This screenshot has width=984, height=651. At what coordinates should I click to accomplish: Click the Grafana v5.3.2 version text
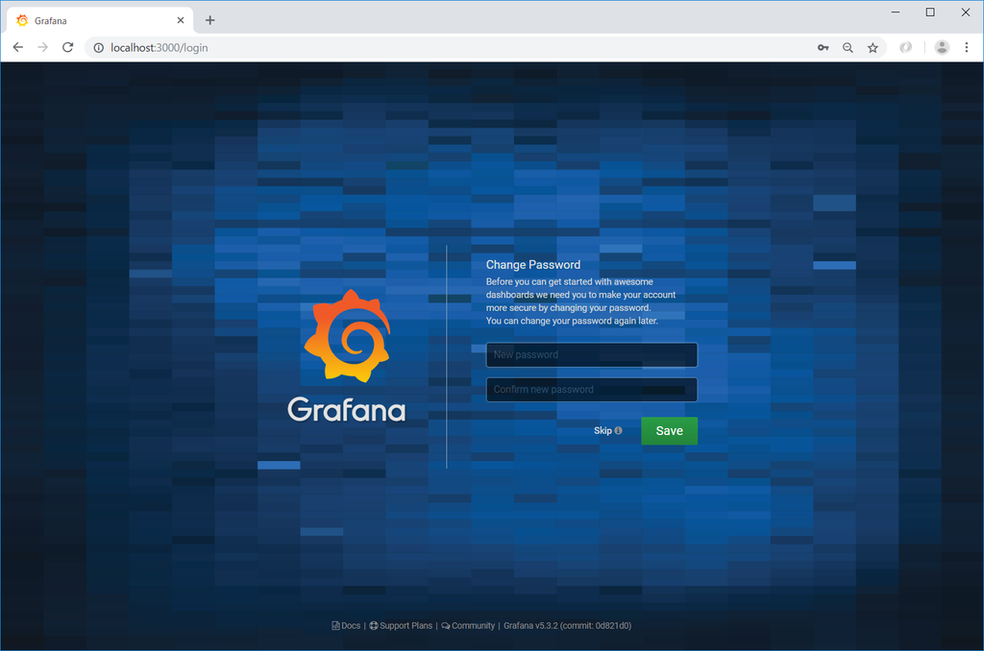coord(567,626)
